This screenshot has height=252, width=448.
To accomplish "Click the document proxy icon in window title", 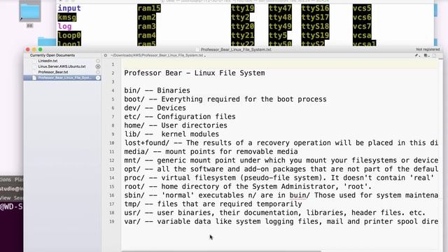I will coord(197,50).
